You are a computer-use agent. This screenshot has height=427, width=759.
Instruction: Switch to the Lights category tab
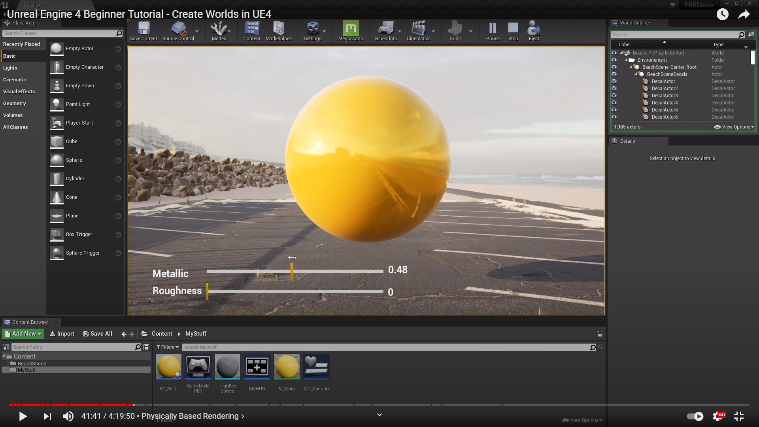[x=10, y=68]
